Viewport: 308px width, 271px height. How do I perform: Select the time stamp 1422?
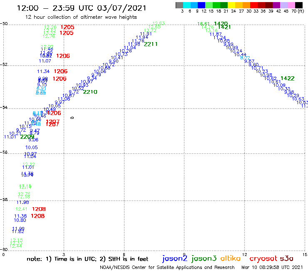[x=288, y=78]
